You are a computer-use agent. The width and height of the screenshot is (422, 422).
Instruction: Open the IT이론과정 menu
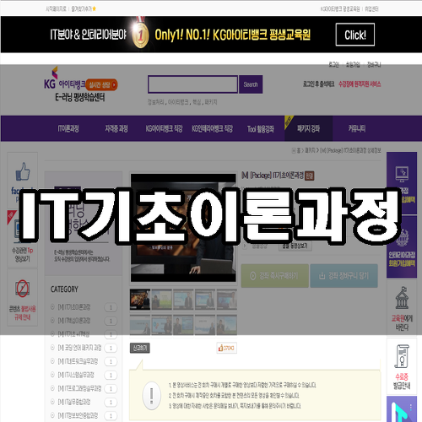(x=68, y=129)
